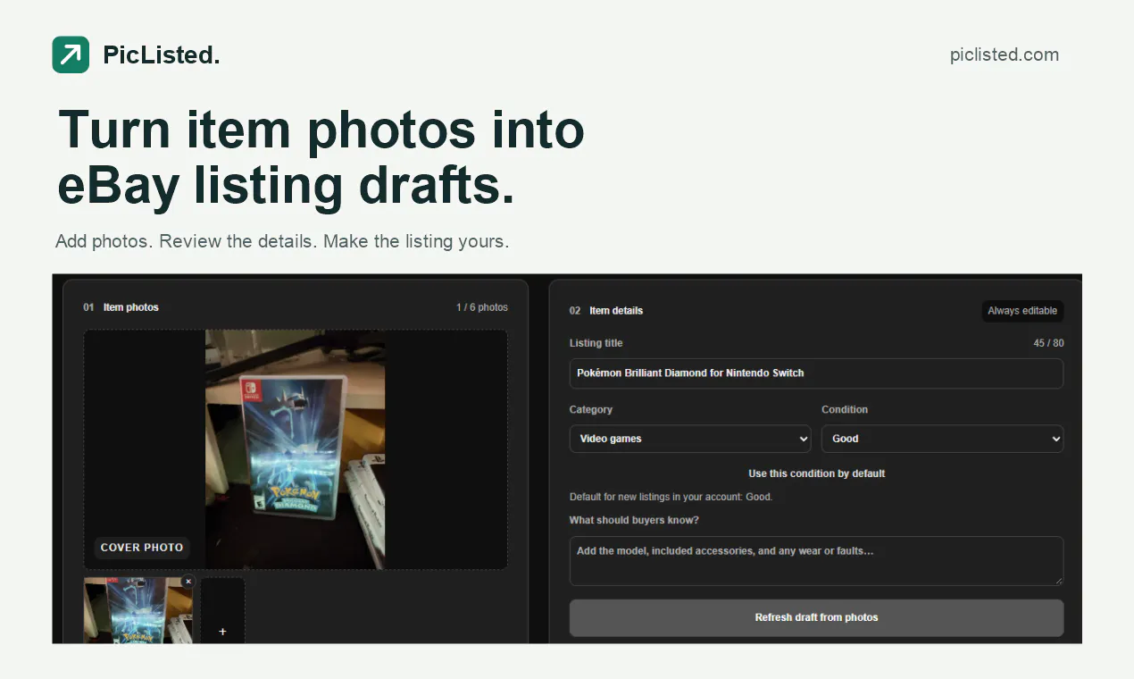
Task: Open the Category dropdown showing Video games
Action: click(690, 439)
